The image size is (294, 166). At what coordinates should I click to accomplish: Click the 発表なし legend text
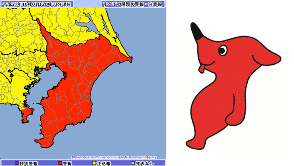point(144,163)
